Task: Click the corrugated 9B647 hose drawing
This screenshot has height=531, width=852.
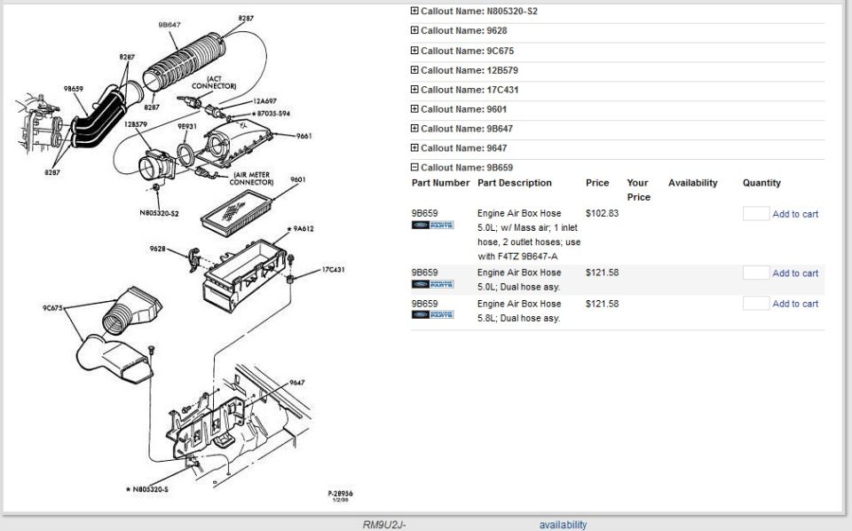Action: click(184, 62)
